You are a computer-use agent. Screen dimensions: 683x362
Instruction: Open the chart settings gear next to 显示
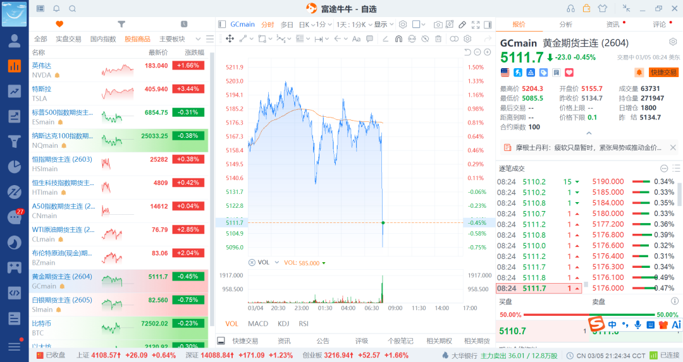403,25
